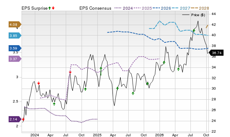Select the 2028 consensus legend label
Image resolution: width=230 pixels, height=137 pixels.
coord(204,8)
